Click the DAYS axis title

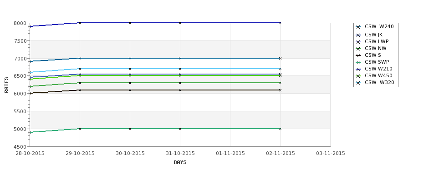click(x=180, y=163)
